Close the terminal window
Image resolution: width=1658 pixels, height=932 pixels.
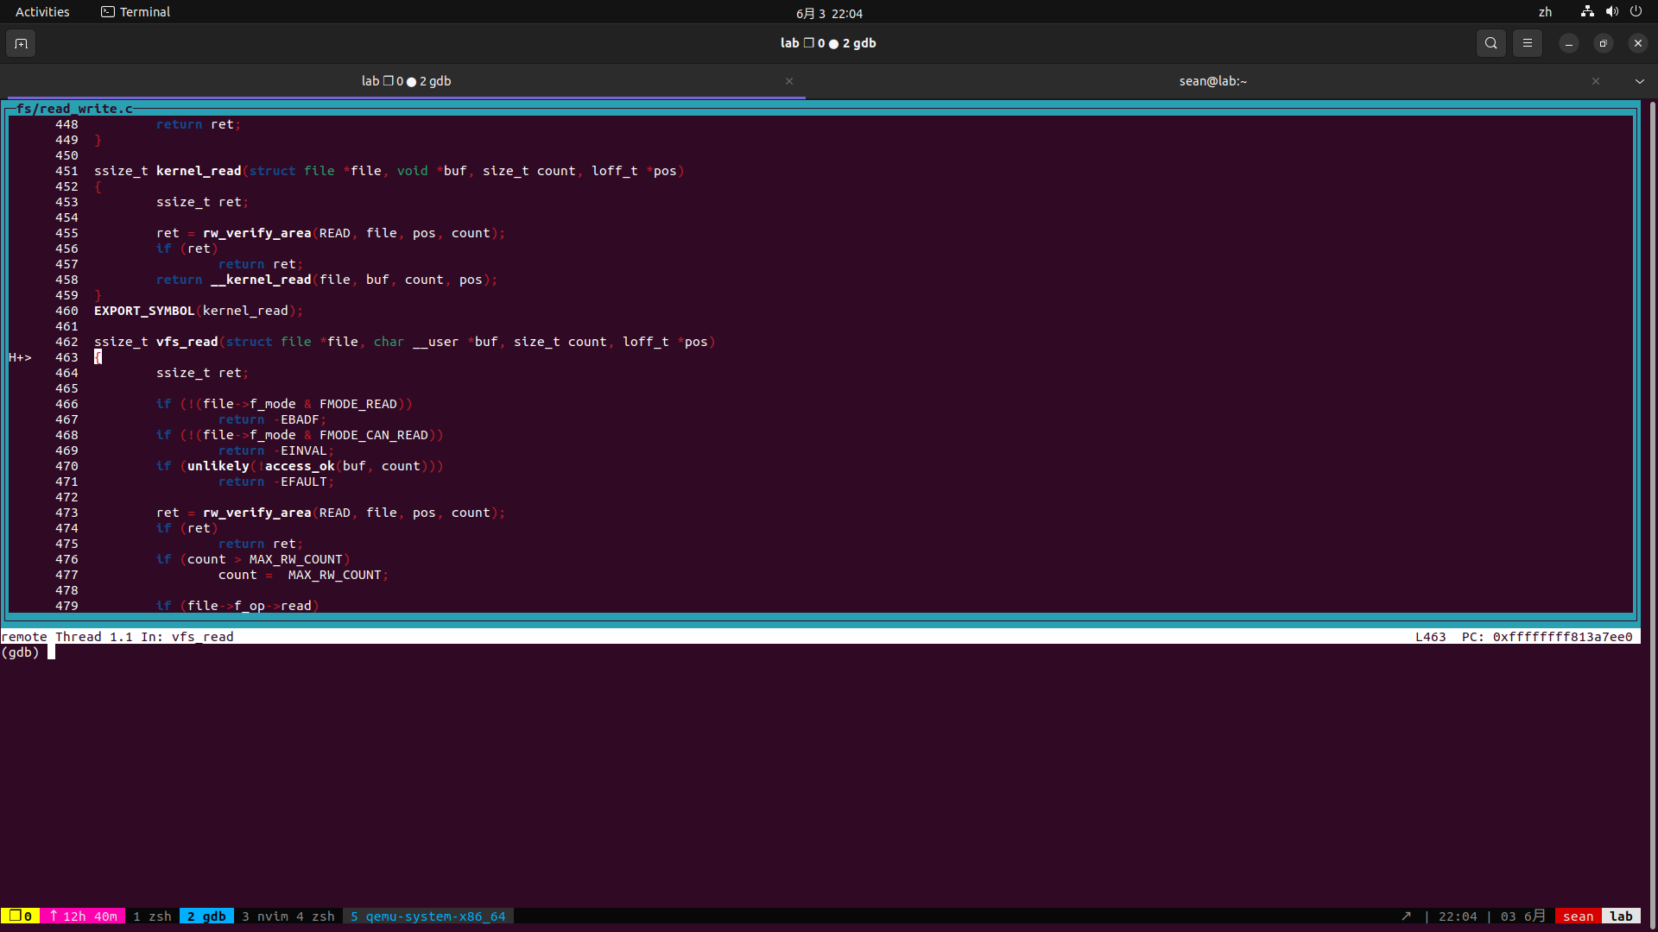tap(1637, 43)
